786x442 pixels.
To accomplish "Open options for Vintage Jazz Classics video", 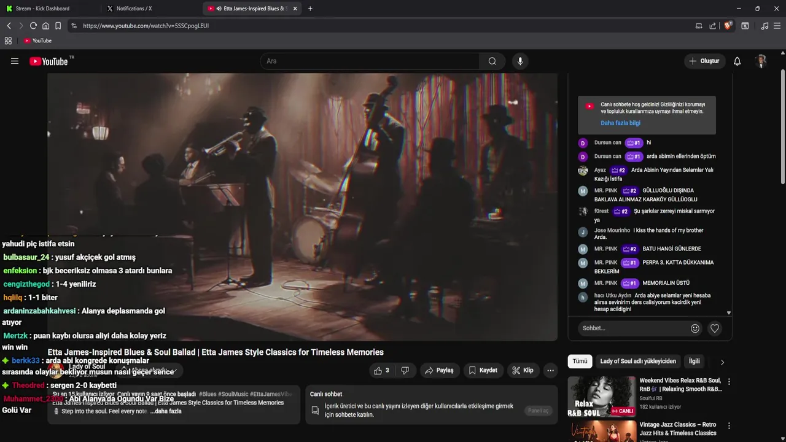I will 729,425.
